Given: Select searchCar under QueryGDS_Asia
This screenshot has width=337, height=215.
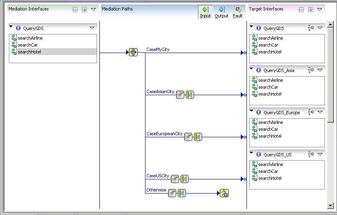Looking at the screenshot, I should pyautogui.click(x=268, y=87).
